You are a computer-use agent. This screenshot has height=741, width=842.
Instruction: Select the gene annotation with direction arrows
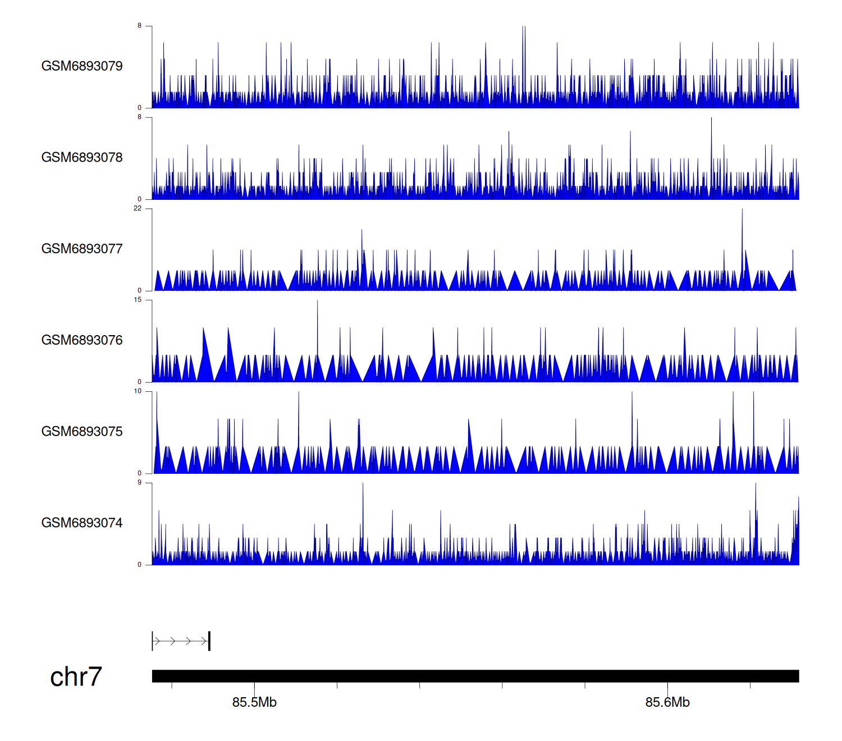(181, 641)
